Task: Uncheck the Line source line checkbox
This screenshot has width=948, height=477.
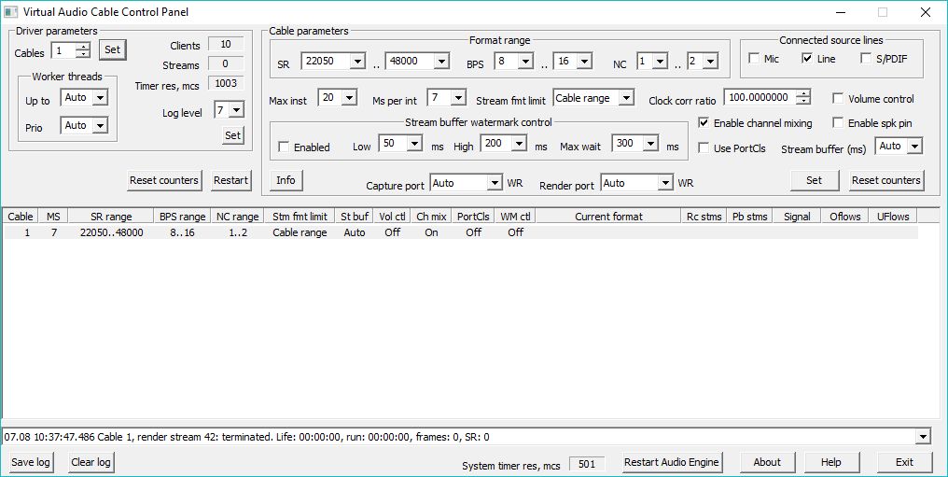Action: point(807,59)
